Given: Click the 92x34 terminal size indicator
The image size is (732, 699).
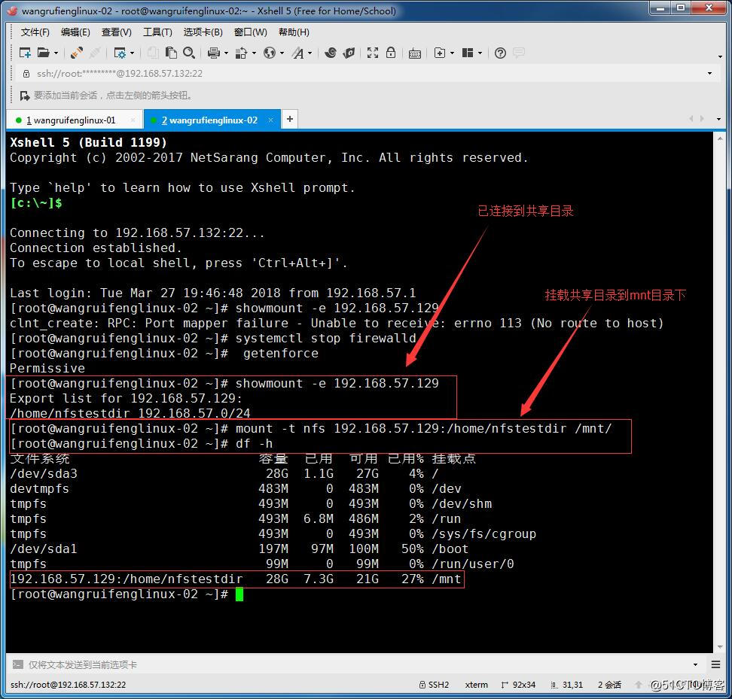Looking at the screenshot, I should click(x=518, y=685).
